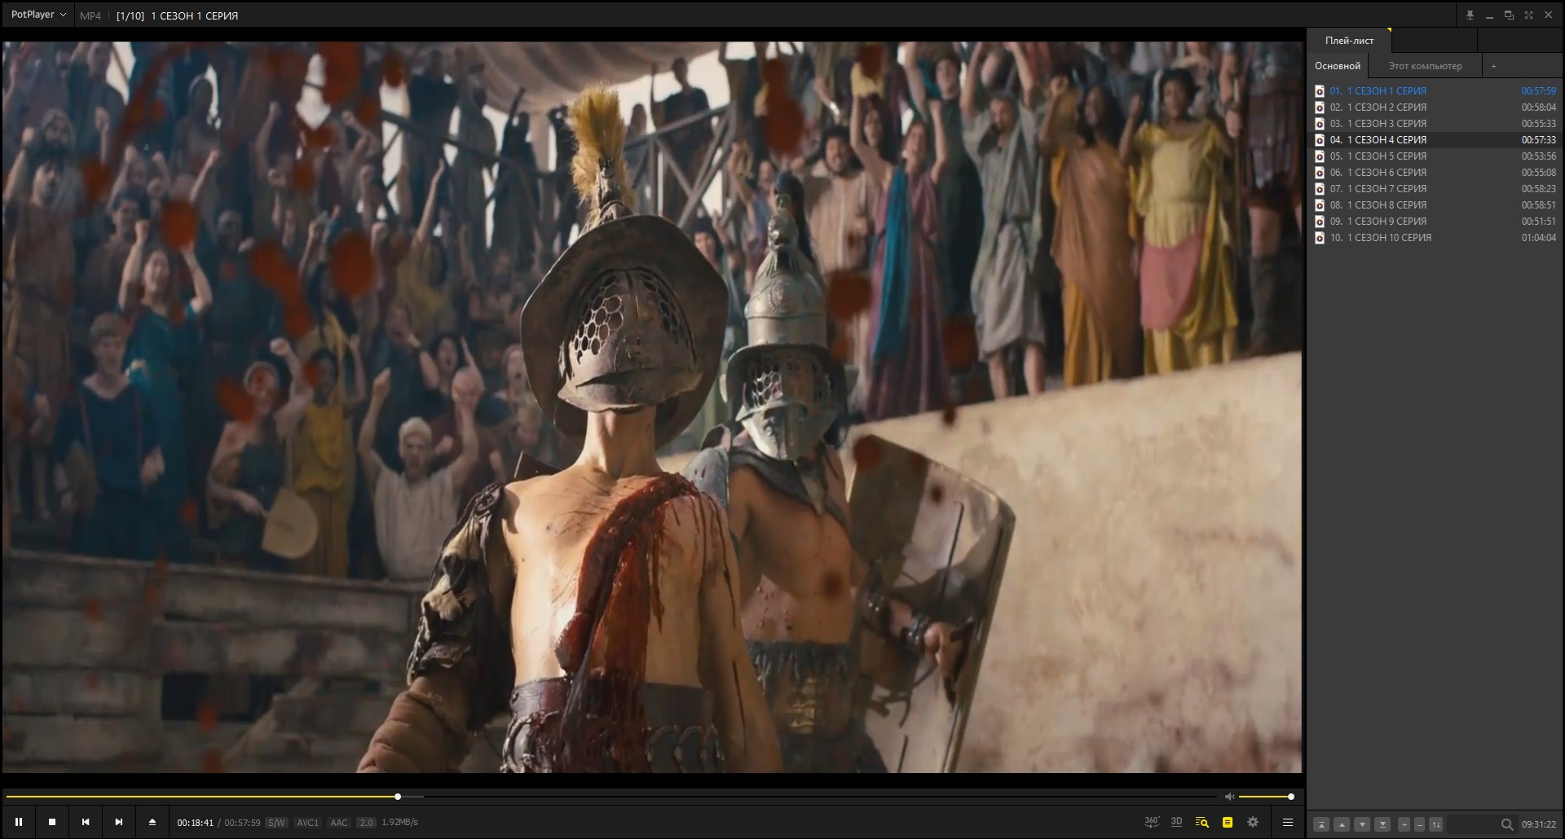The image size is (1565, 839).
Task: Go to the previous playlist item
Action: [x=86, y=822]
